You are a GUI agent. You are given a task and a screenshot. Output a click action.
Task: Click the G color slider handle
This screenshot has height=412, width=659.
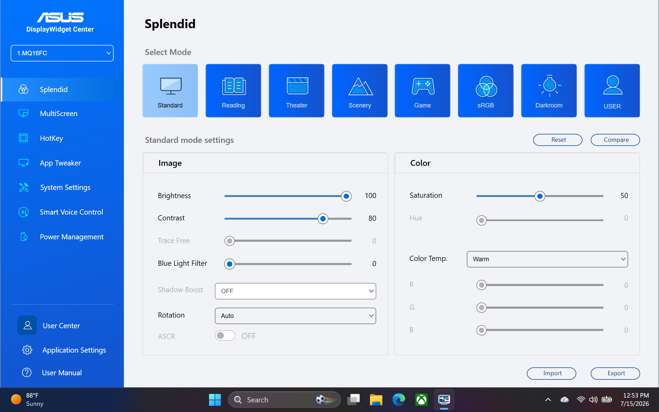[x=482, y=308]
